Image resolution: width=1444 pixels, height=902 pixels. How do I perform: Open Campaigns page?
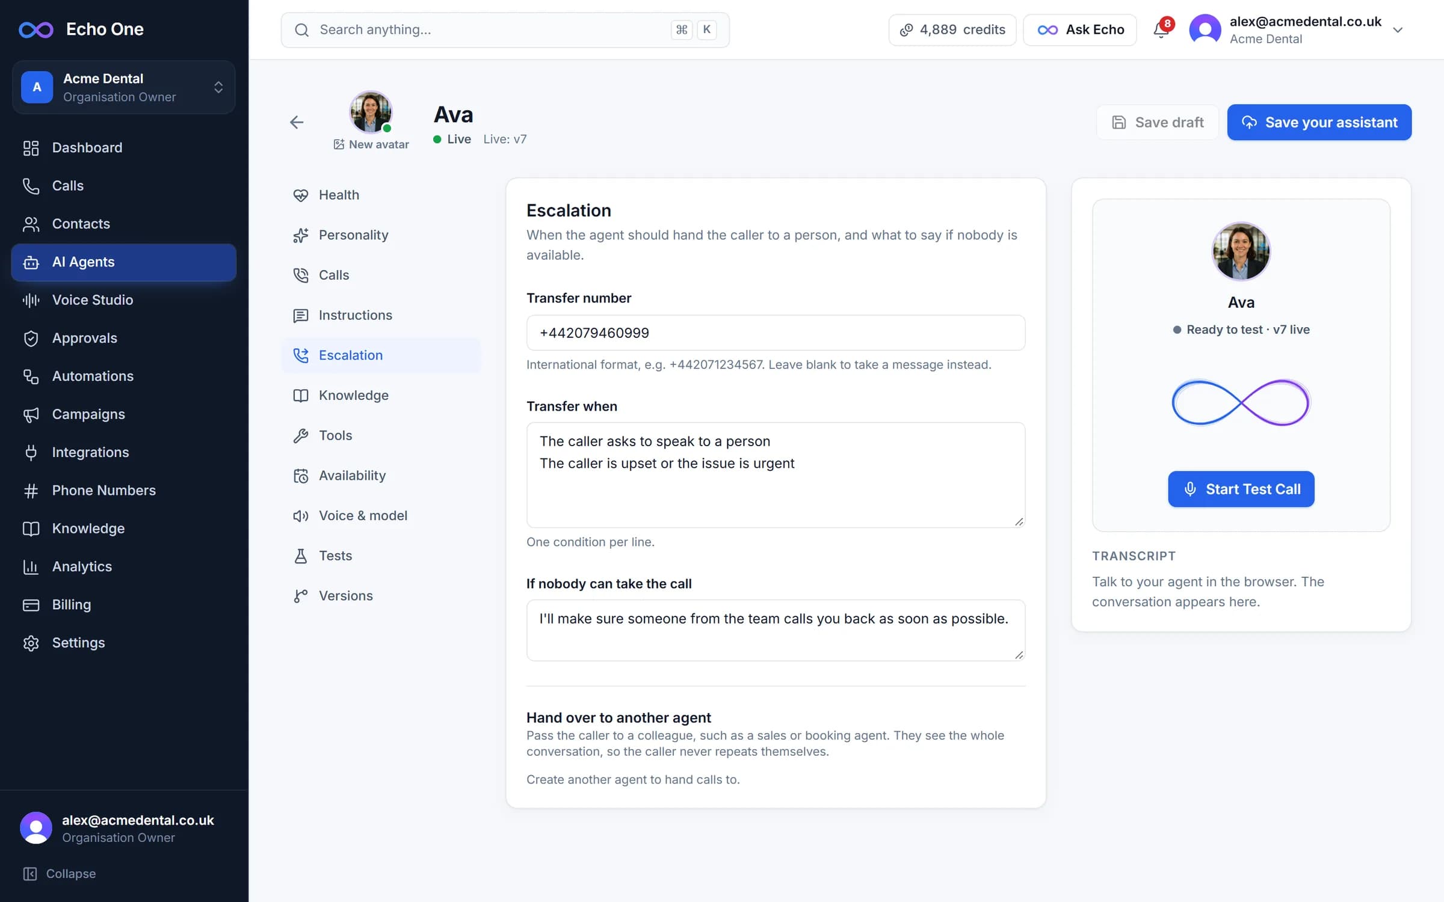click(123, 414)
